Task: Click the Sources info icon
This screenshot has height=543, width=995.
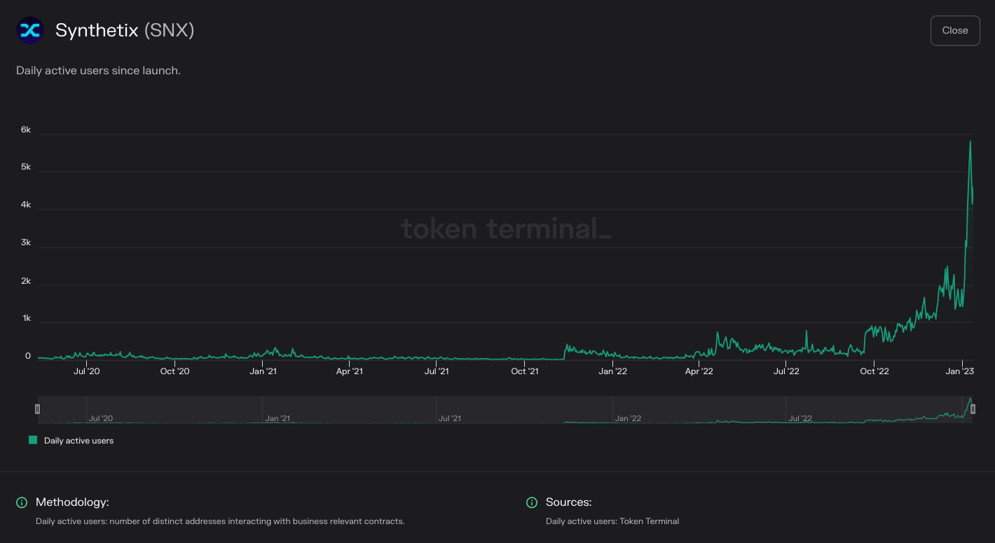Action: tap(531, 502)
